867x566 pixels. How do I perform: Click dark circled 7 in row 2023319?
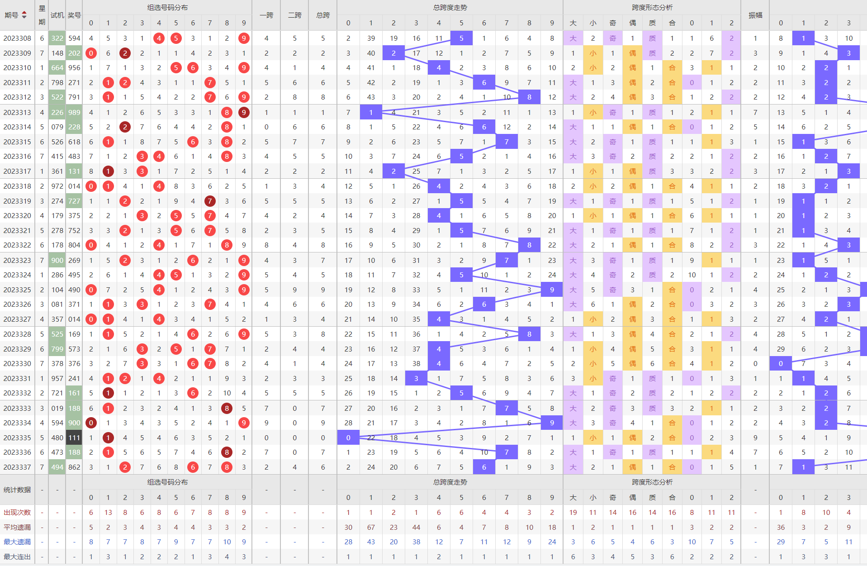[210, 201]
